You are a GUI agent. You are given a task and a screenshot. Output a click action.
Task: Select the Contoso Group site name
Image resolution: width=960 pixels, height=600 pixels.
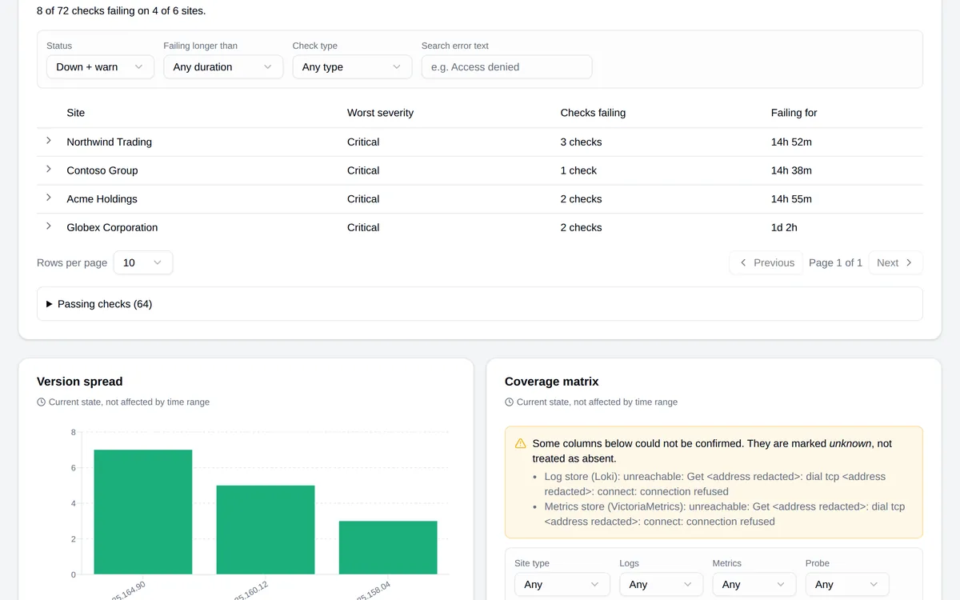coord(102,170)
